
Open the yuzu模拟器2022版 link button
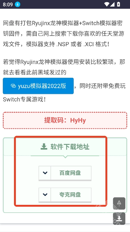[38, 86]
